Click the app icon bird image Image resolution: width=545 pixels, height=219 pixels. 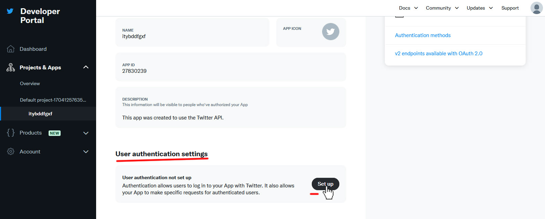point(330,32)
